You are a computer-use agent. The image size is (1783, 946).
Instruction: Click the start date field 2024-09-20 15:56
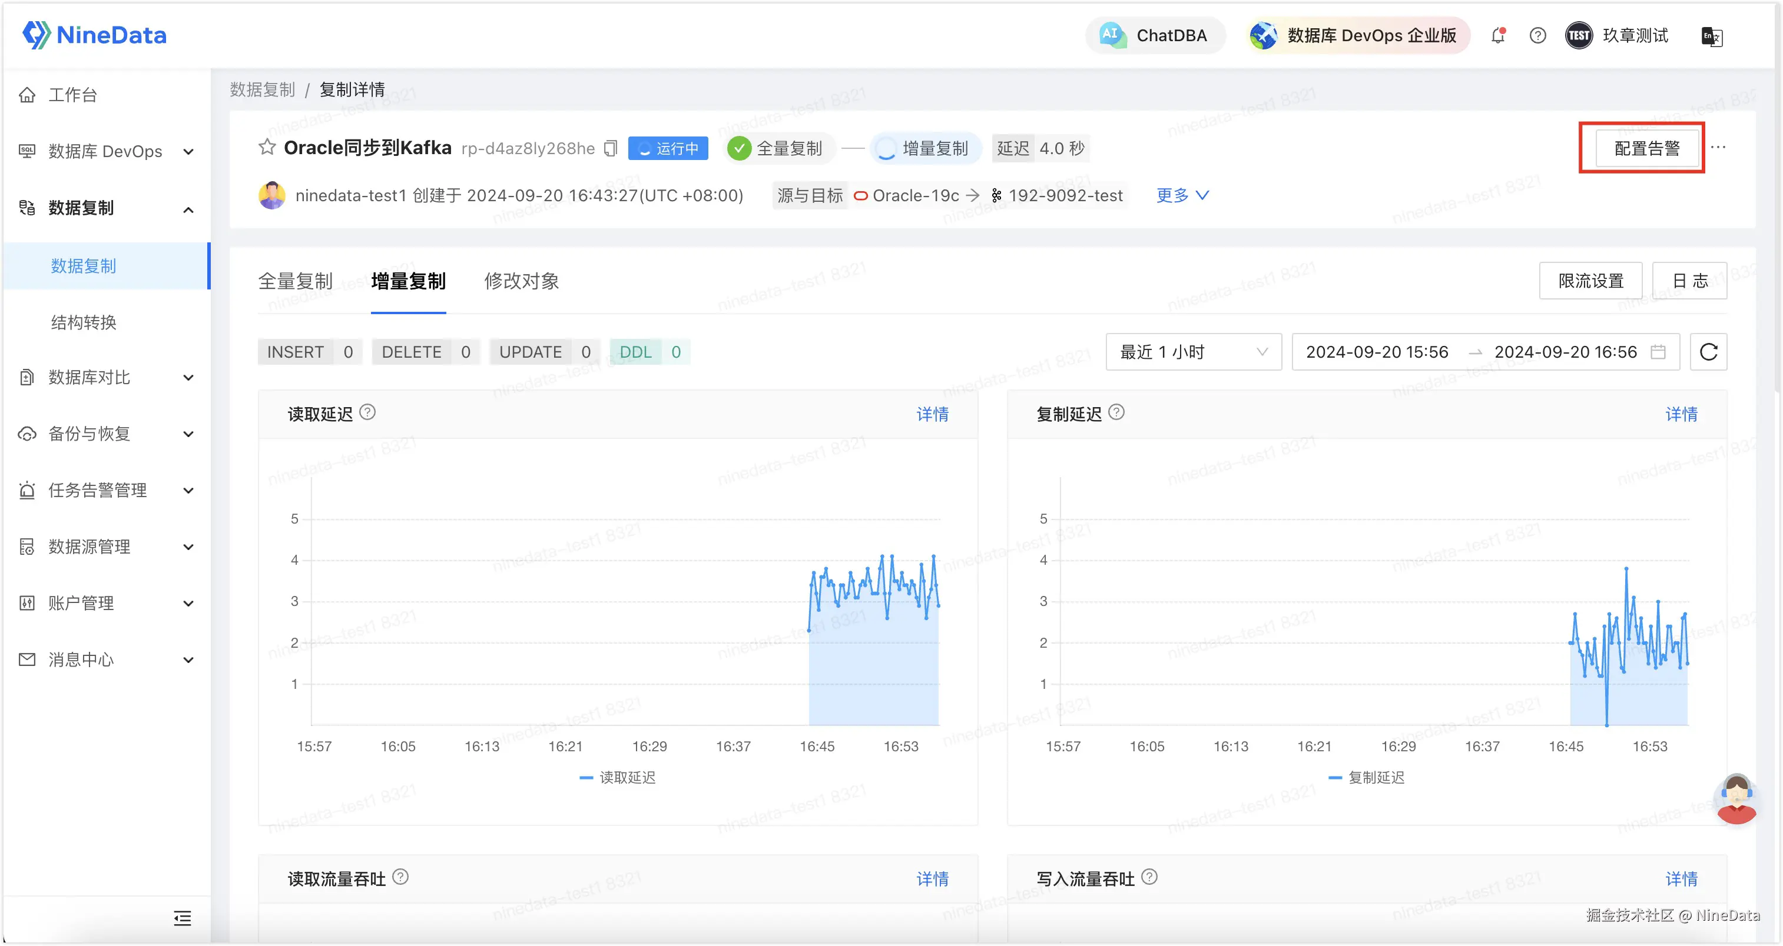(1376, 351)
